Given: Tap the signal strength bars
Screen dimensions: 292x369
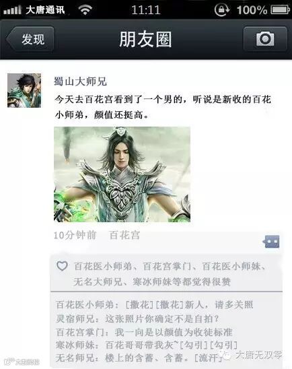Looking at the screenshot, I should tap(13, 10).
